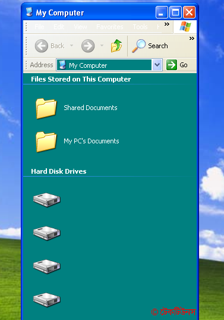This screenshot has height=320, width=224.
Task: Expand the menu bar overflow chevron
Action: (x=167, y=24)
